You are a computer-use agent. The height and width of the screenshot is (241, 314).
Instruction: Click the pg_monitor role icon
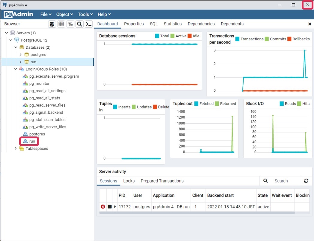(25, 83)
